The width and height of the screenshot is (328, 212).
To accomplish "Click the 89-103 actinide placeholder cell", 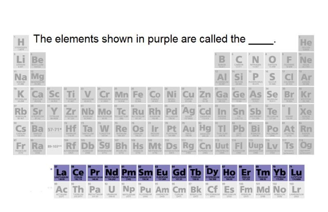I will [x=55, y=147].
